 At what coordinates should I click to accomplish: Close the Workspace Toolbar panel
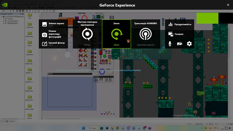(x=23, y=14)
